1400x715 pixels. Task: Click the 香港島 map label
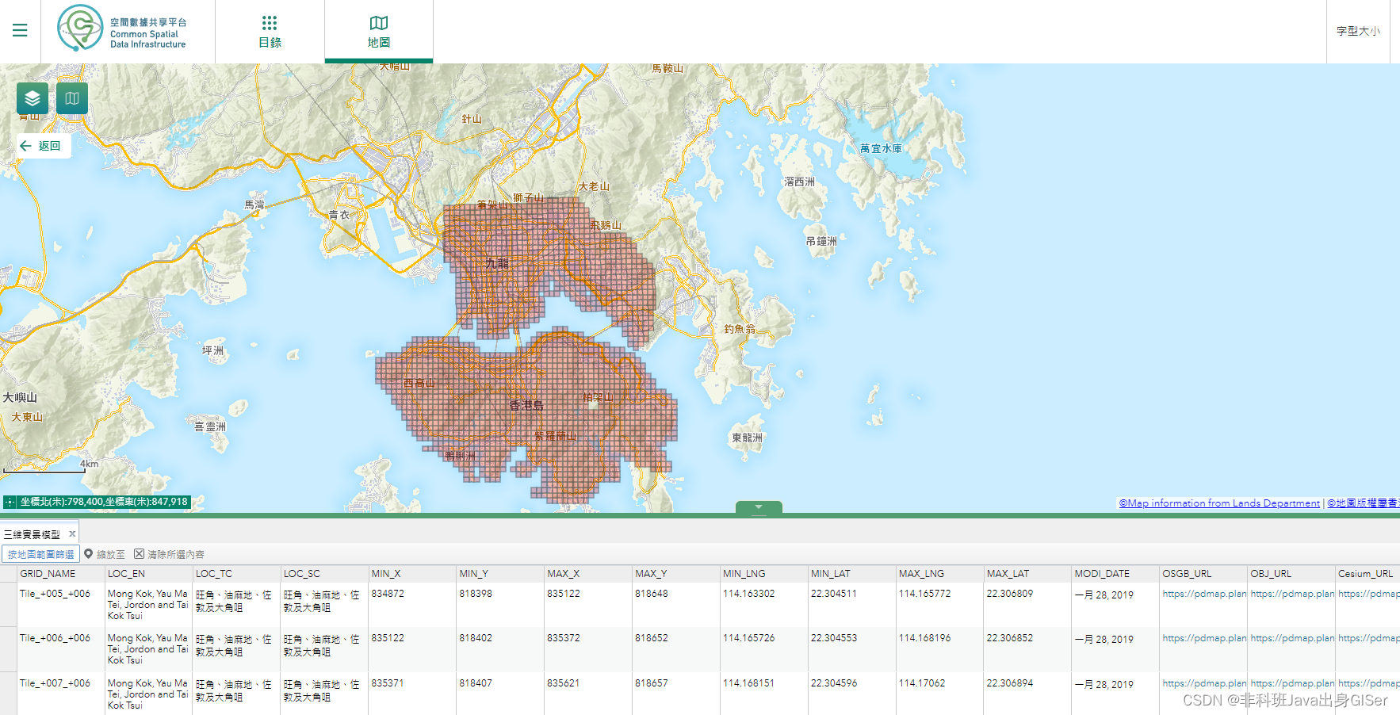526,405
